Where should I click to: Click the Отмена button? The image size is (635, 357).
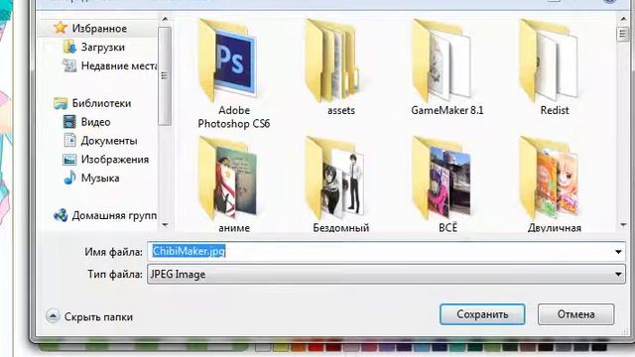[575, 314]
